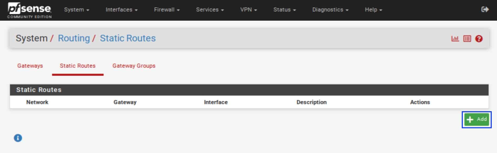Click the logout icon in navbar
Image resolution: width=497 pixels, height=153 pixels.
pos(485,9)
